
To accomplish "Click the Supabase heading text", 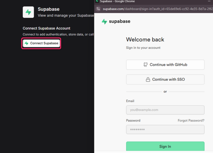I will pyautogui.click(x=48, y=9).
